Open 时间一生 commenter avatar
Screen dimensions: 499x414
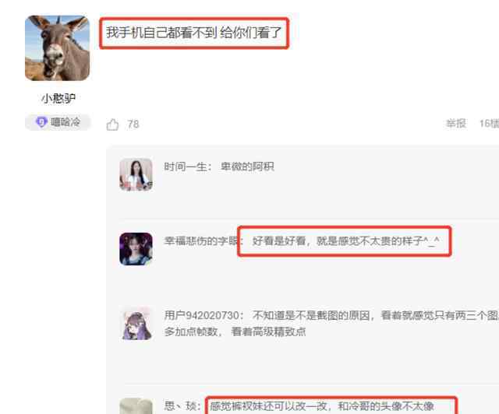[136, 174]
